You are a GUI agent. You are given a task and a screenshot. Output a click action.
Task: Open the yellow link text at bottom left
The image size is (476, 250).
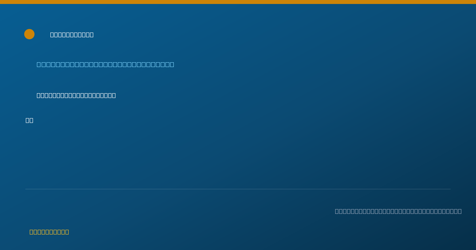(x=49, y=232)
